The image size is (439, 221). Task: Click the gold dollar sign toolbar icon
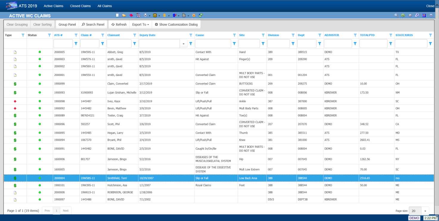tap(164, 15)
